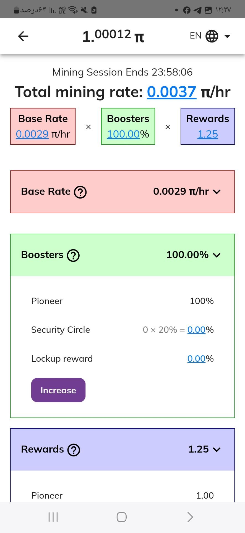Collapse the Boosters section chevron
The image size is (245, 533).
point(217,255)
